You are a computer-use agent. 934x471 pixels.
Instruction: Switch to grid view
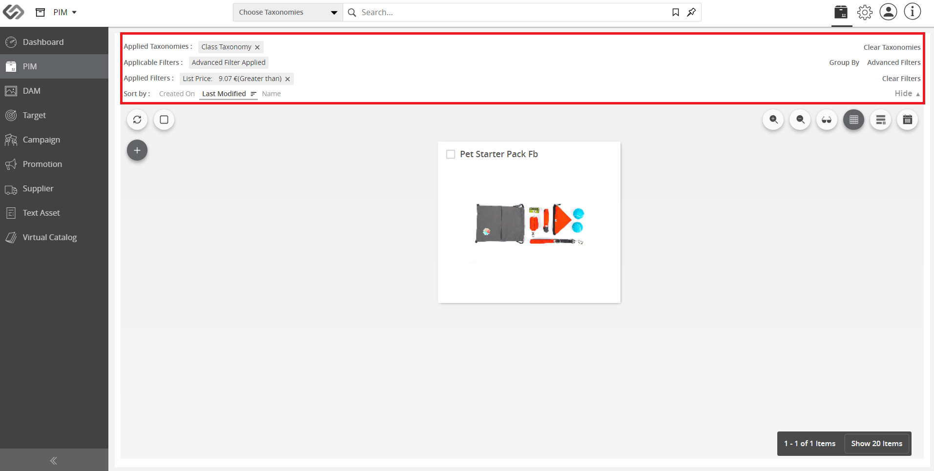pos(853,120)
